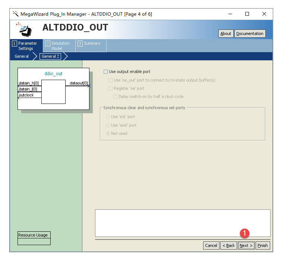Click the ddio_out block diagram
Image resolution: width=281 pixels, height=260 pixels.
[53, 89]
